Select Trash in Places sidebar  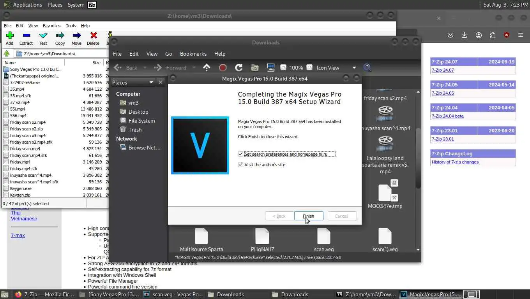coord(135,130)
